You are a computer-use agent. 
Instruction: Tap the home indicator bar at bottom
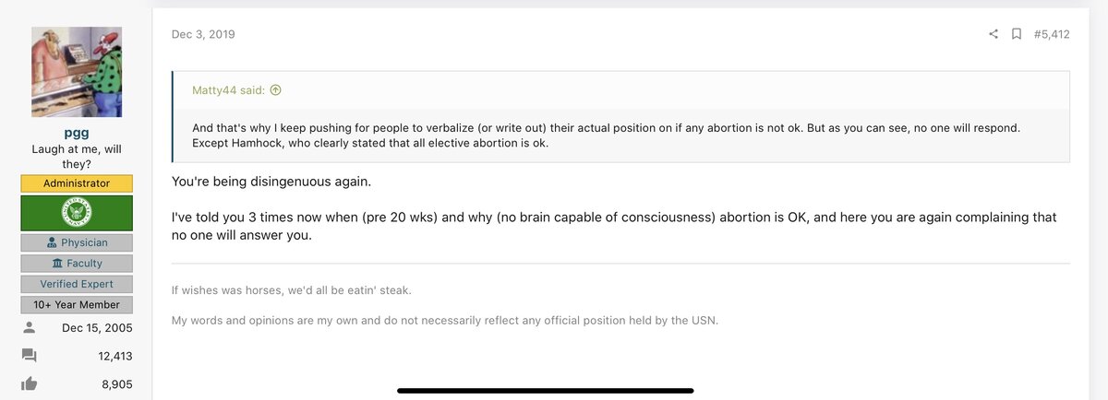click(x=546, y=390)
